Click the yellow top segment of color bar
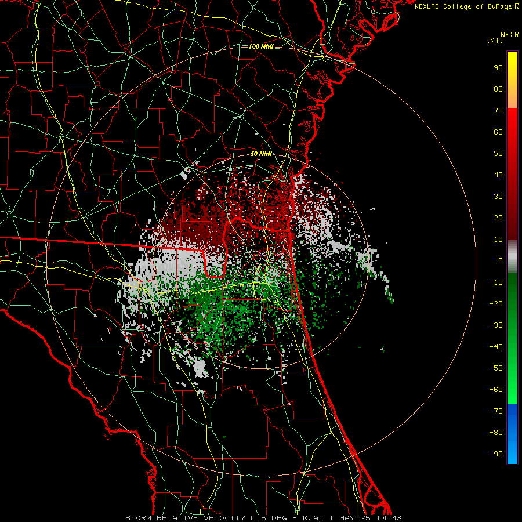The image size is (522, 522). [x=512, y=80]
